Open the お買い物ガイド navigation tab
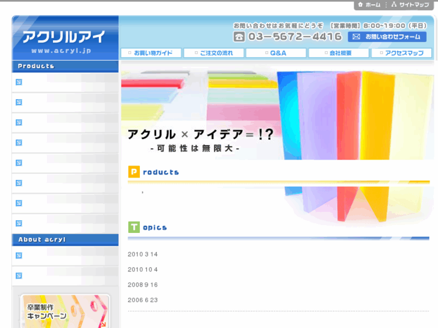This screenshot has width=438, height=328. pos(152,53)
